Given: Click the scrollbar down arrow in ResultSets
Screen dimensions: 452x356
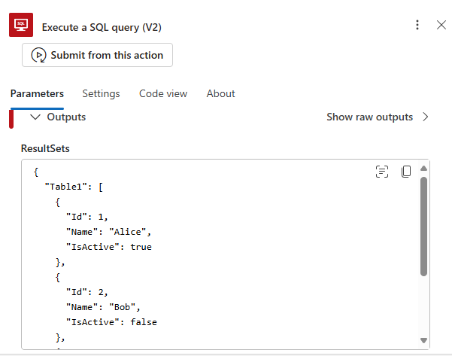Looking at the screenshot, I should click(424, 340).
